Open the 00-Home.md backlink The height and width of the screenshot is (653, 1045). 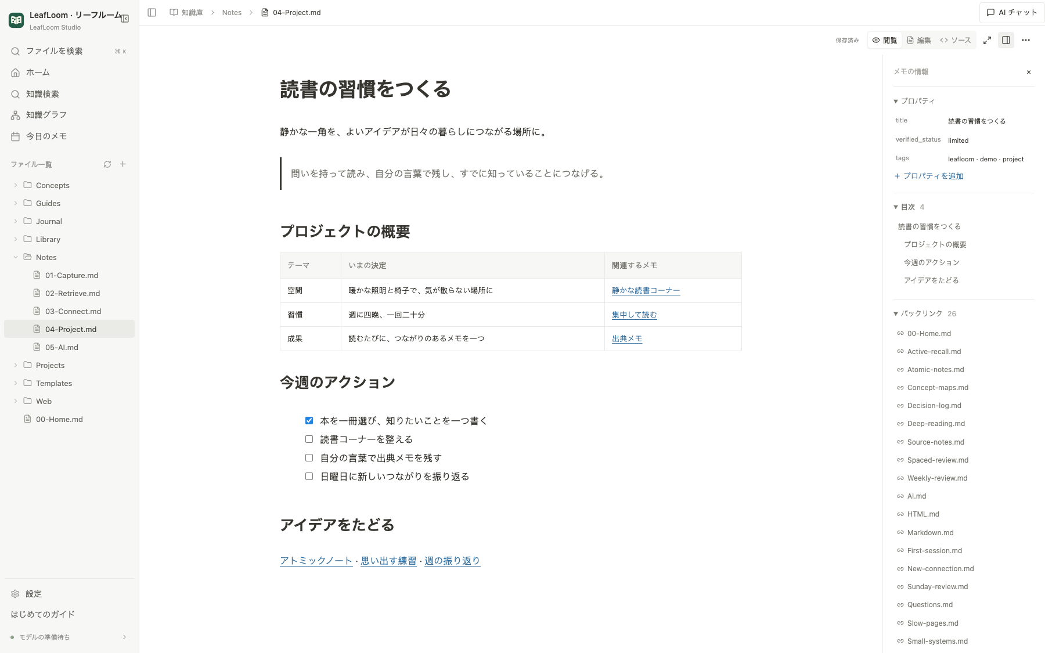(929, 334)
